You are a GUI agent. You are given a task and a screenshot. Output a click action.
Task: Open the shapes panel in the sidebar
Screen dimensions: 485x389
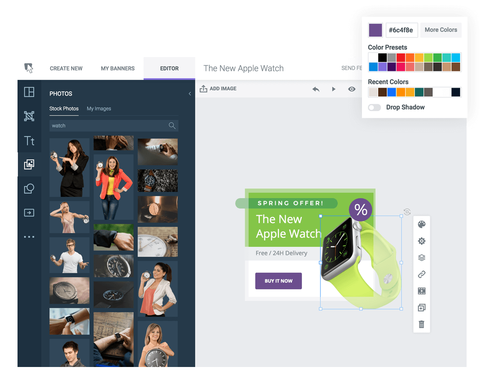pos(29,188)
